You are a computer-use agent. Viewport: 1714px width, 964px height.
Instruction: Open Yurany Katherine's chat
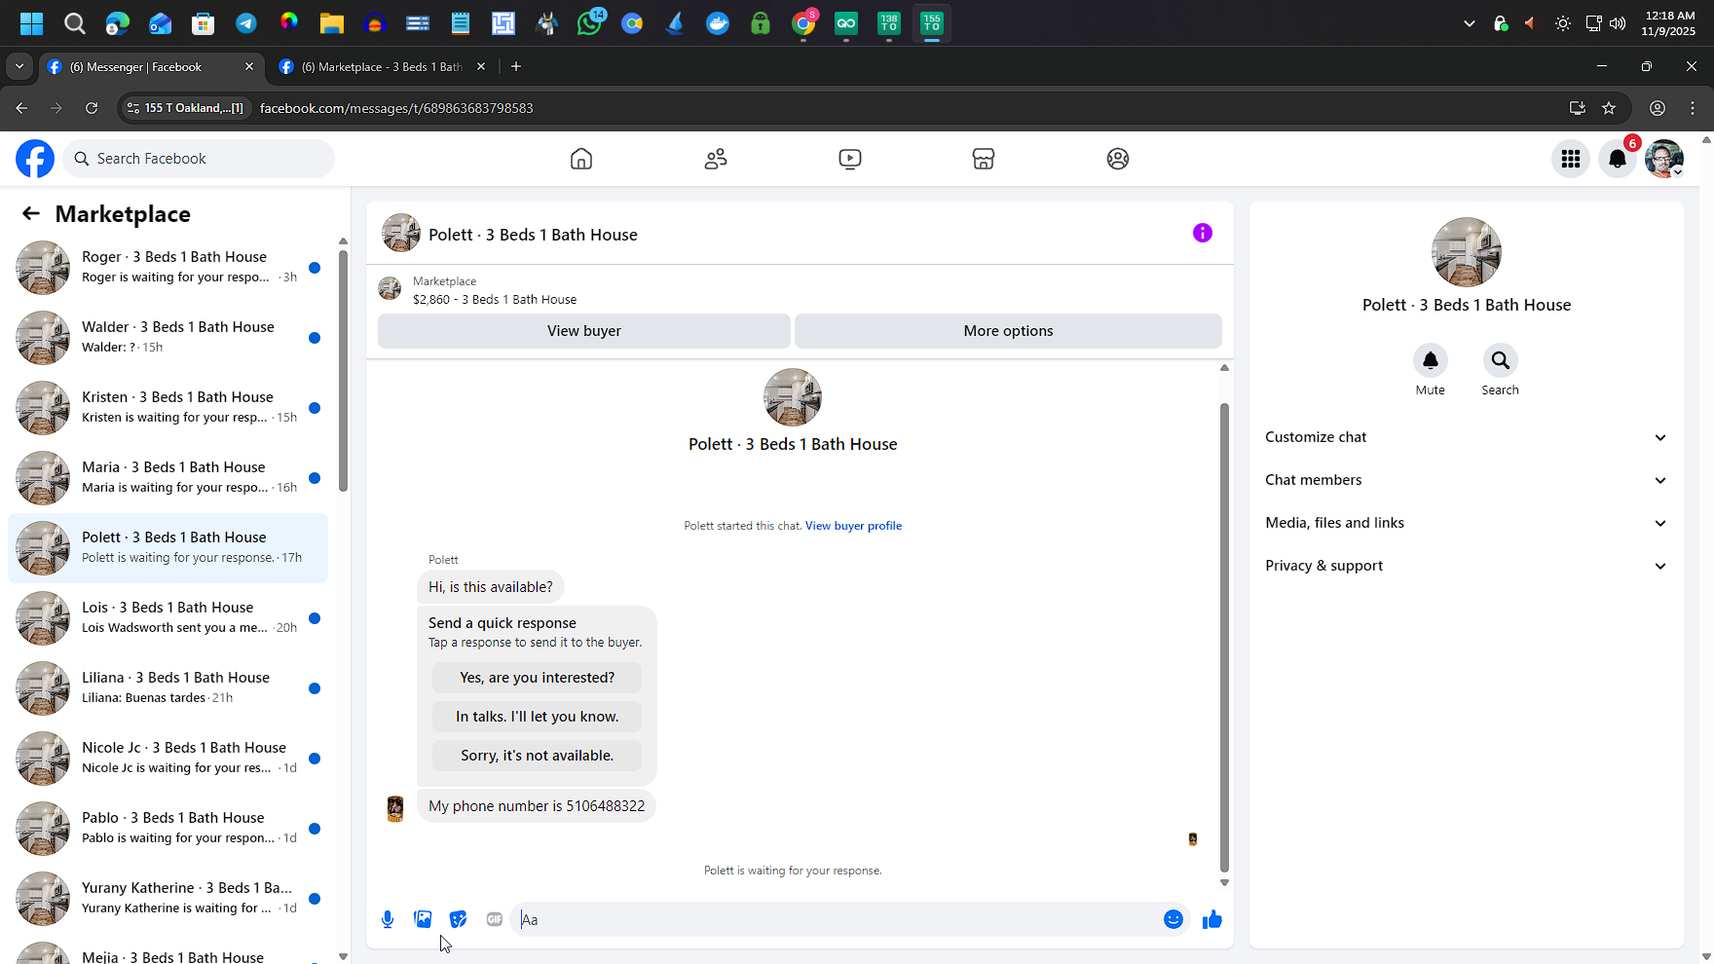tap(168, 899)
